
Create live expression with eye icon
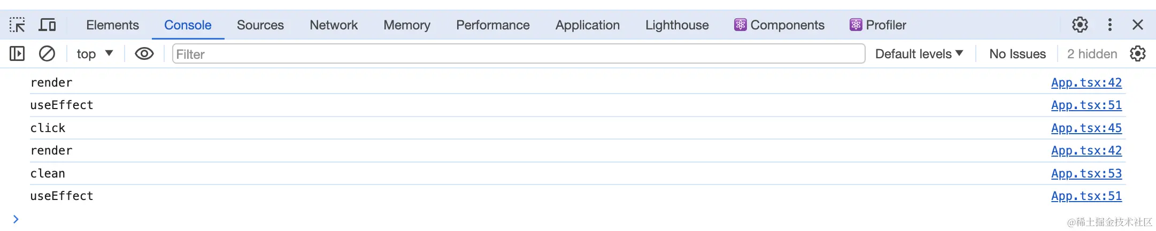(144, 53)
